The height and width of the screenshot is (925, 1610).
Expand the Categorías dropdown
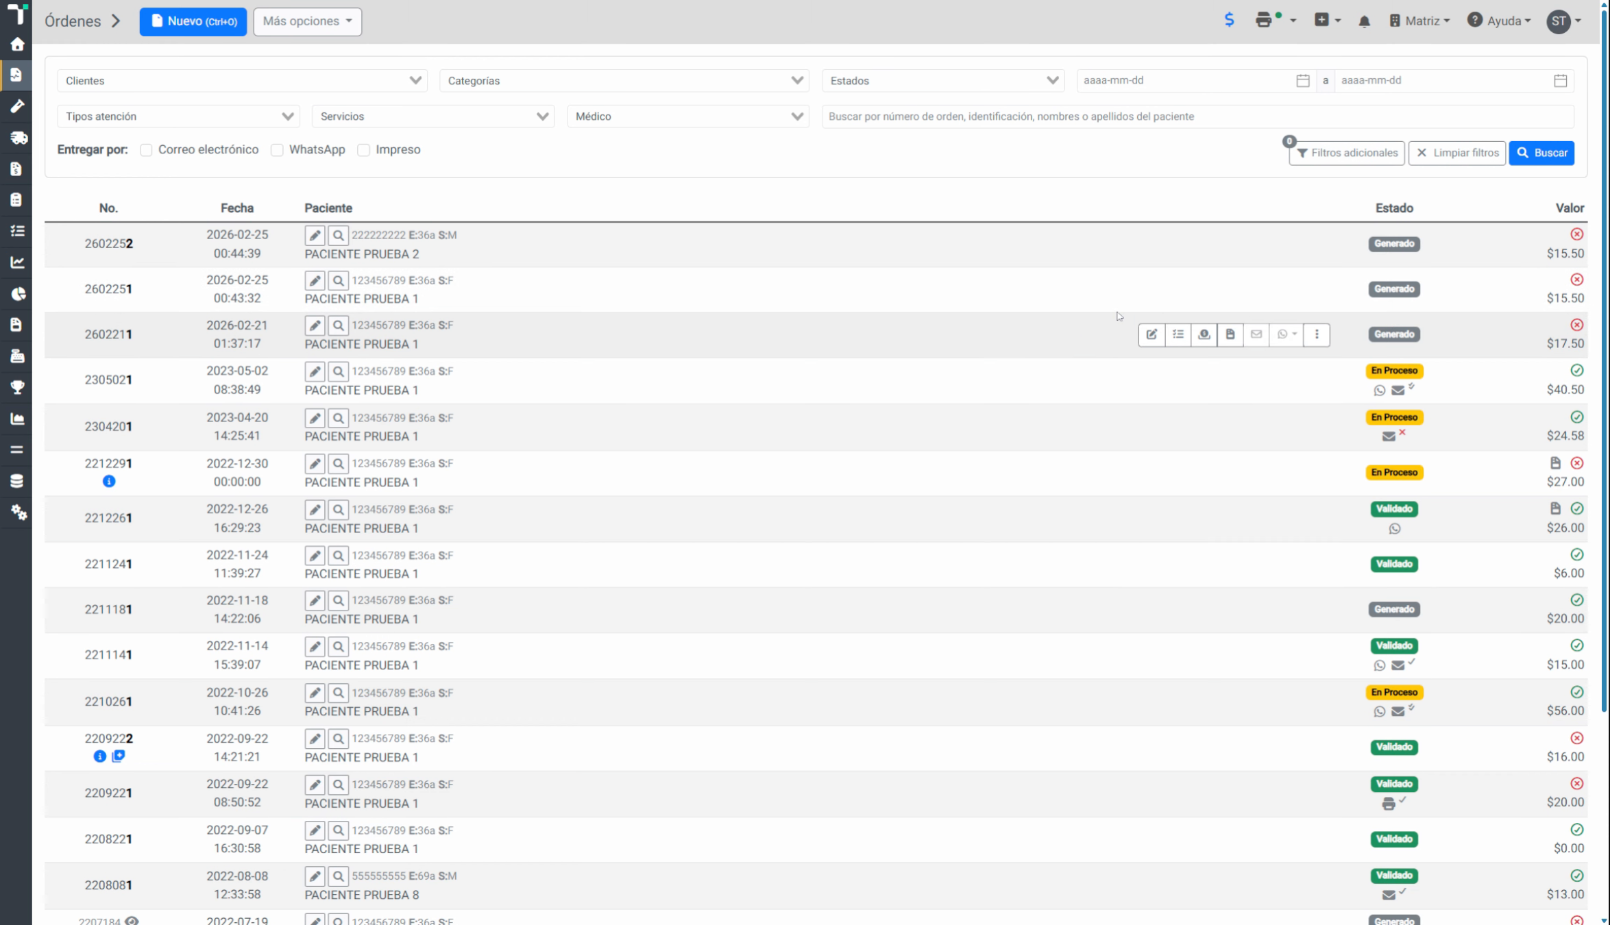point(624,81)
